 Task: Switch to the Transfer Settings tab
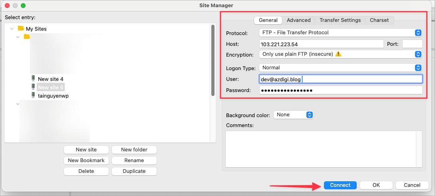click(x=340, y=20)
